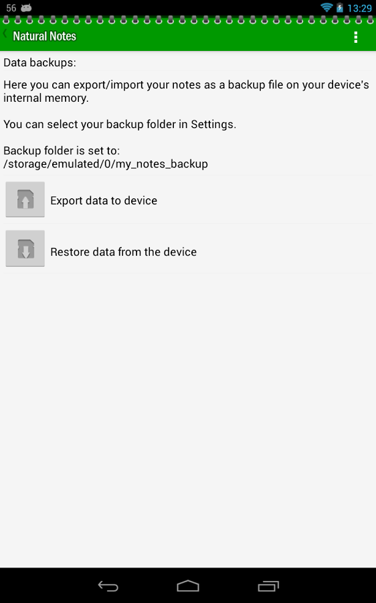Screen dimensions: 376x603
Task: Tap the Data backups heading
Action: 40,63
